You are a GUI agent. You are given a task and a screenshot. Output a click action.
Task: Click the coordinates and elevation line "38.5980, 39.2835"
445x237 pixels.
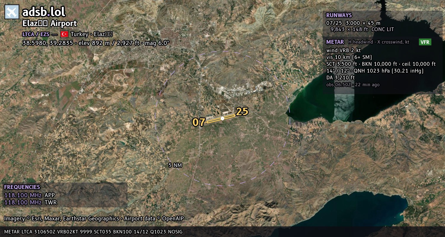tap(96, 43)
